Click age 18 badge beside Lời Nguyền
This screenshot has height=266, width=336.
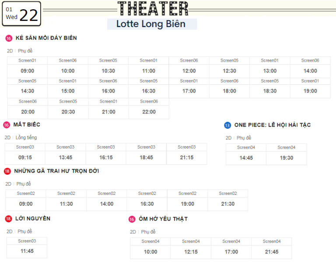[x=9, y=219]
